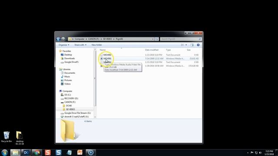
Task: Click the change view icon
Action: pos(182,45)
